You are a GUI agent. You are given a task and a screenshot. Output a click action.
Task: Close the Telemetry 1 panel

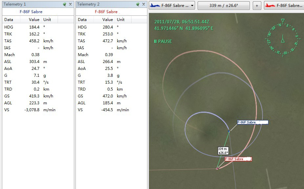(x=70, y=4)
